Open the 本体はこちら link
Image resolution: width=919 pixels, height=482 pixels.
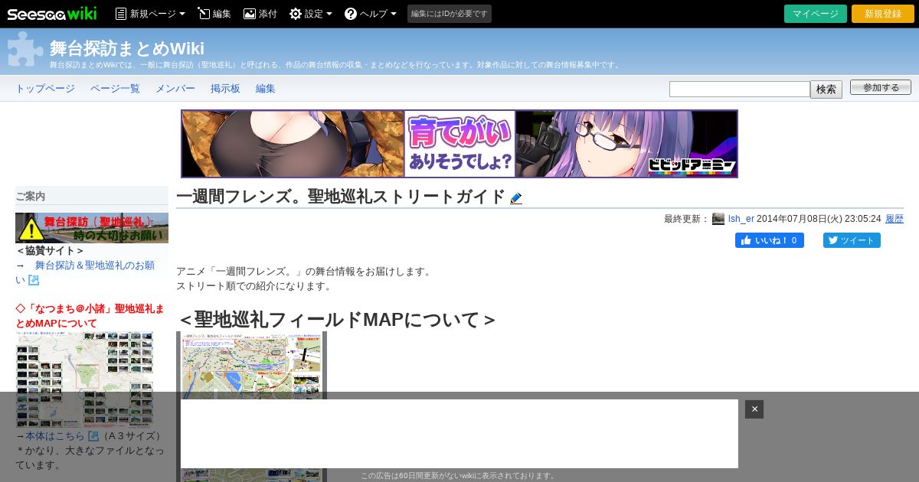(55, 436)
